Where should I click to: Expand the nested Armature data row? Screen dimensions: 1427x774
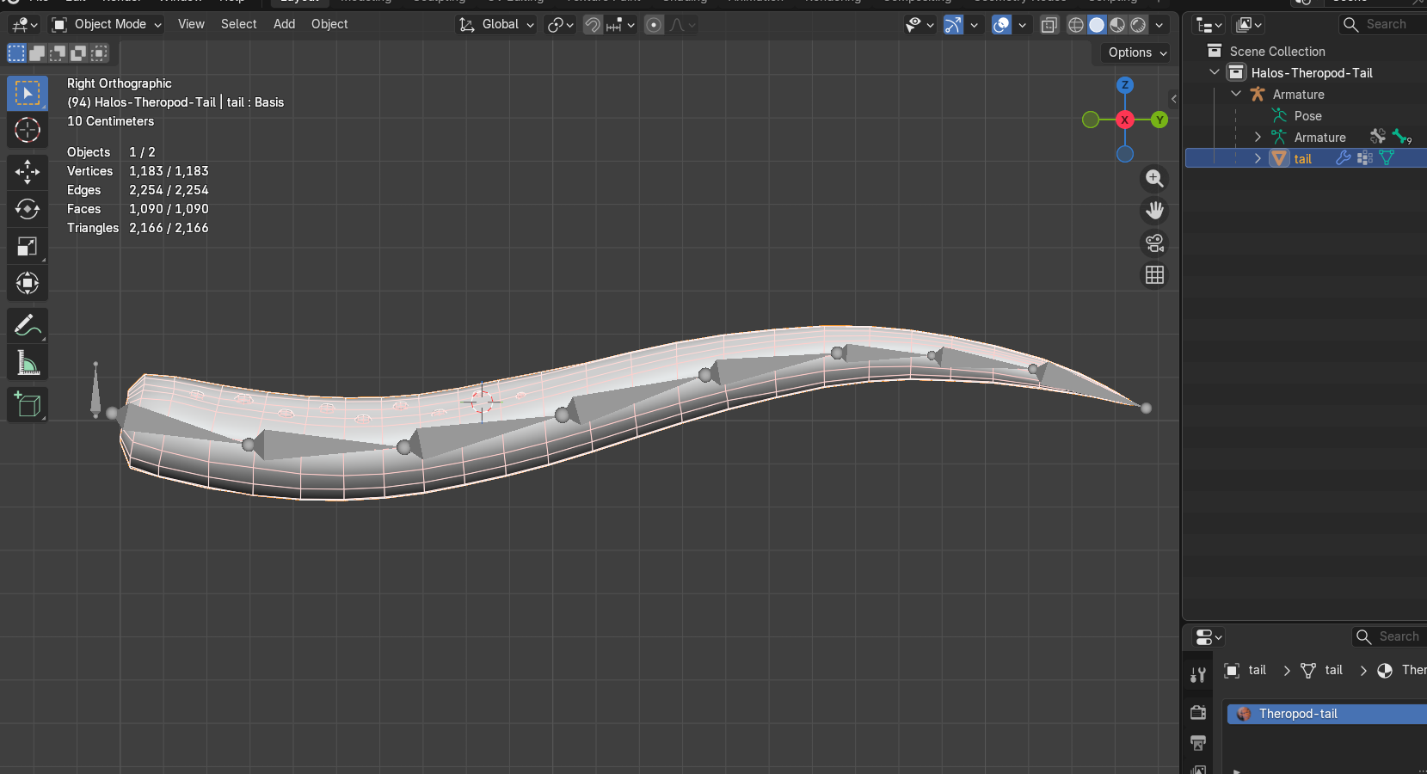pyautogui.click(x=1258, y=137)
